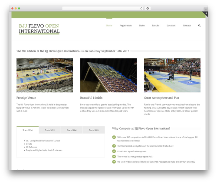Click check icon next to communicated schedule
Image resolution: width=217 pixels, height=183 pixels.
click(x=114, y=146)
